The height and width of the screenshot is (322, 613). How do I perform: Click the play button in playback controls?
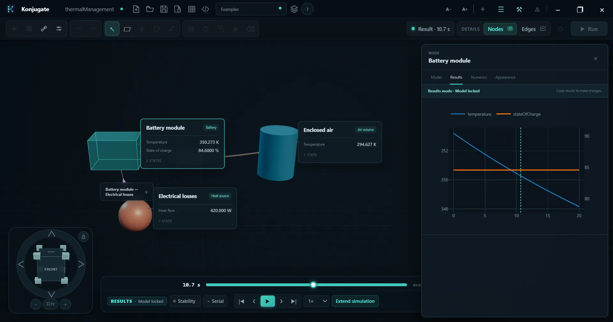click(x=268, y=301)
